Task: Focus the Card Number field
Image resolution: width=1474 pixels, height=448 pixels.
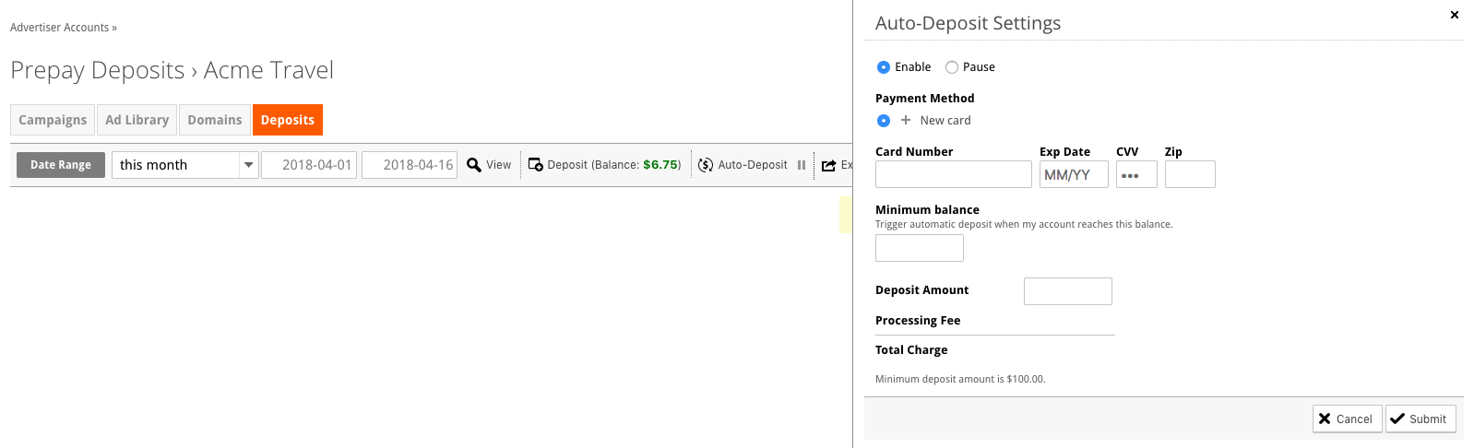Action: 954,174
